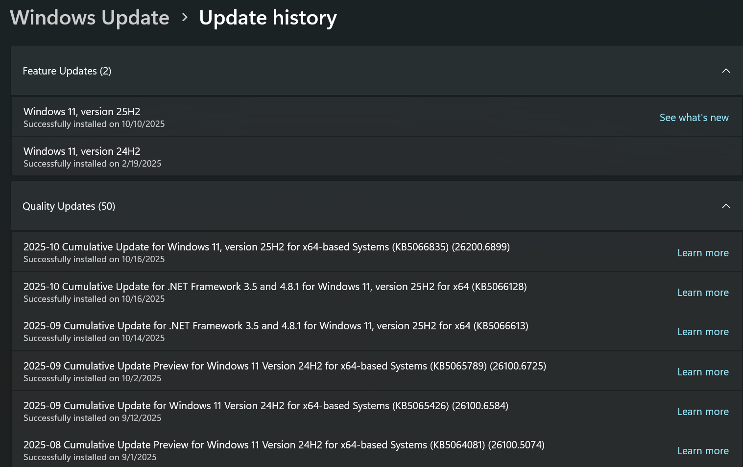Open Learn more for KB5066613 update
The width and height of the screenshot is (743, 467).
click(703, 332)
